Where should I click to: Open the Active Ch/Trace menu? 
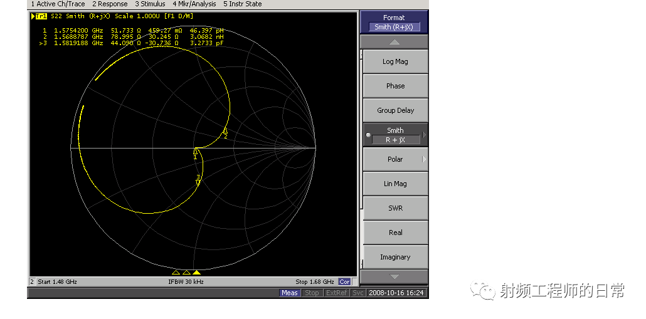tap(58, 4)
